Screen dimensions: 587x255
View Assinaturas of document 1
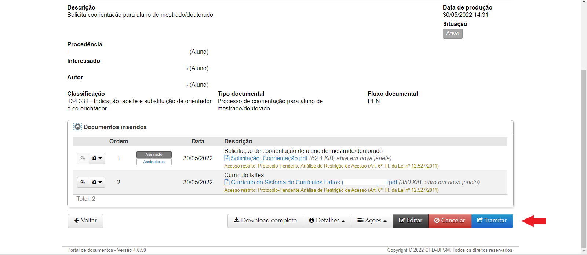[154, 162]
